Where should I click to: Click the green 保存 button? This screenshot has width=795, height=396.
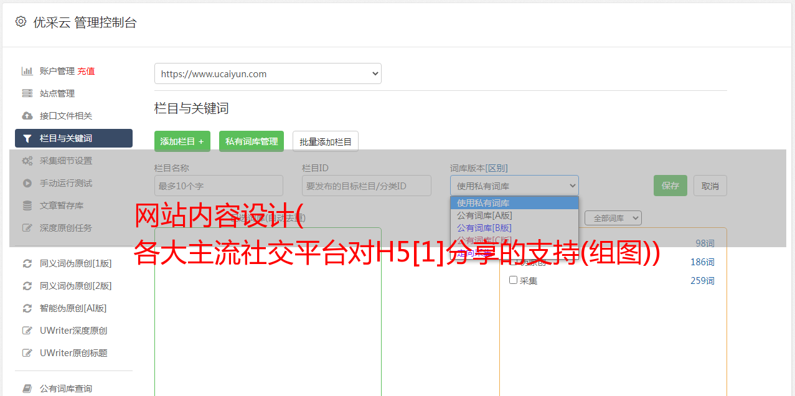click(670, 186)
